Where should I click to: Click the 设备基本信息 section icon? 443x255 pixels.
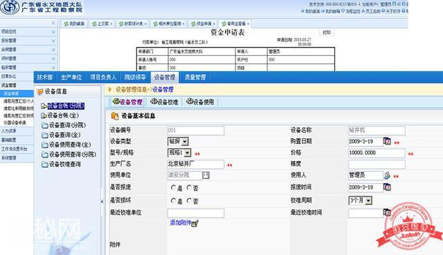(115, 116)
